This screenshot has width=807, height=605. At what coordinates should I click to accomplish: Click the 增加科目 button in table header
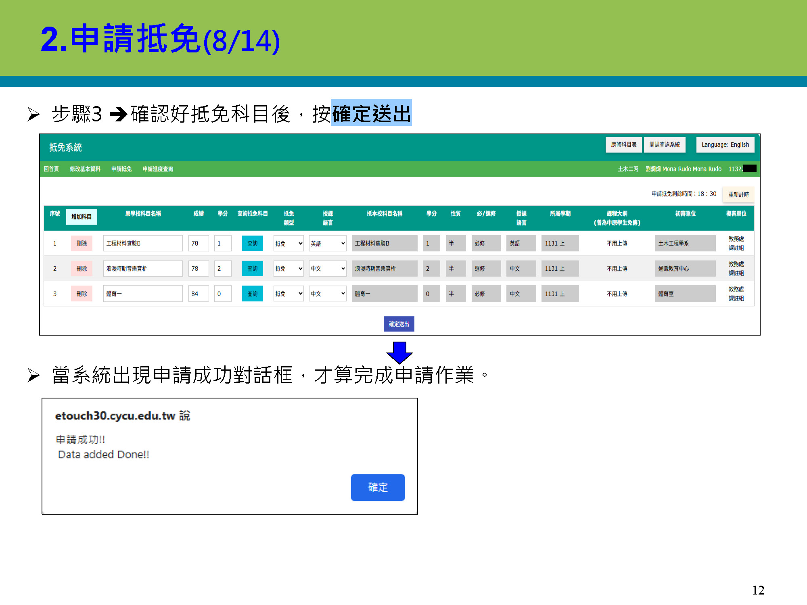point(82,217)
